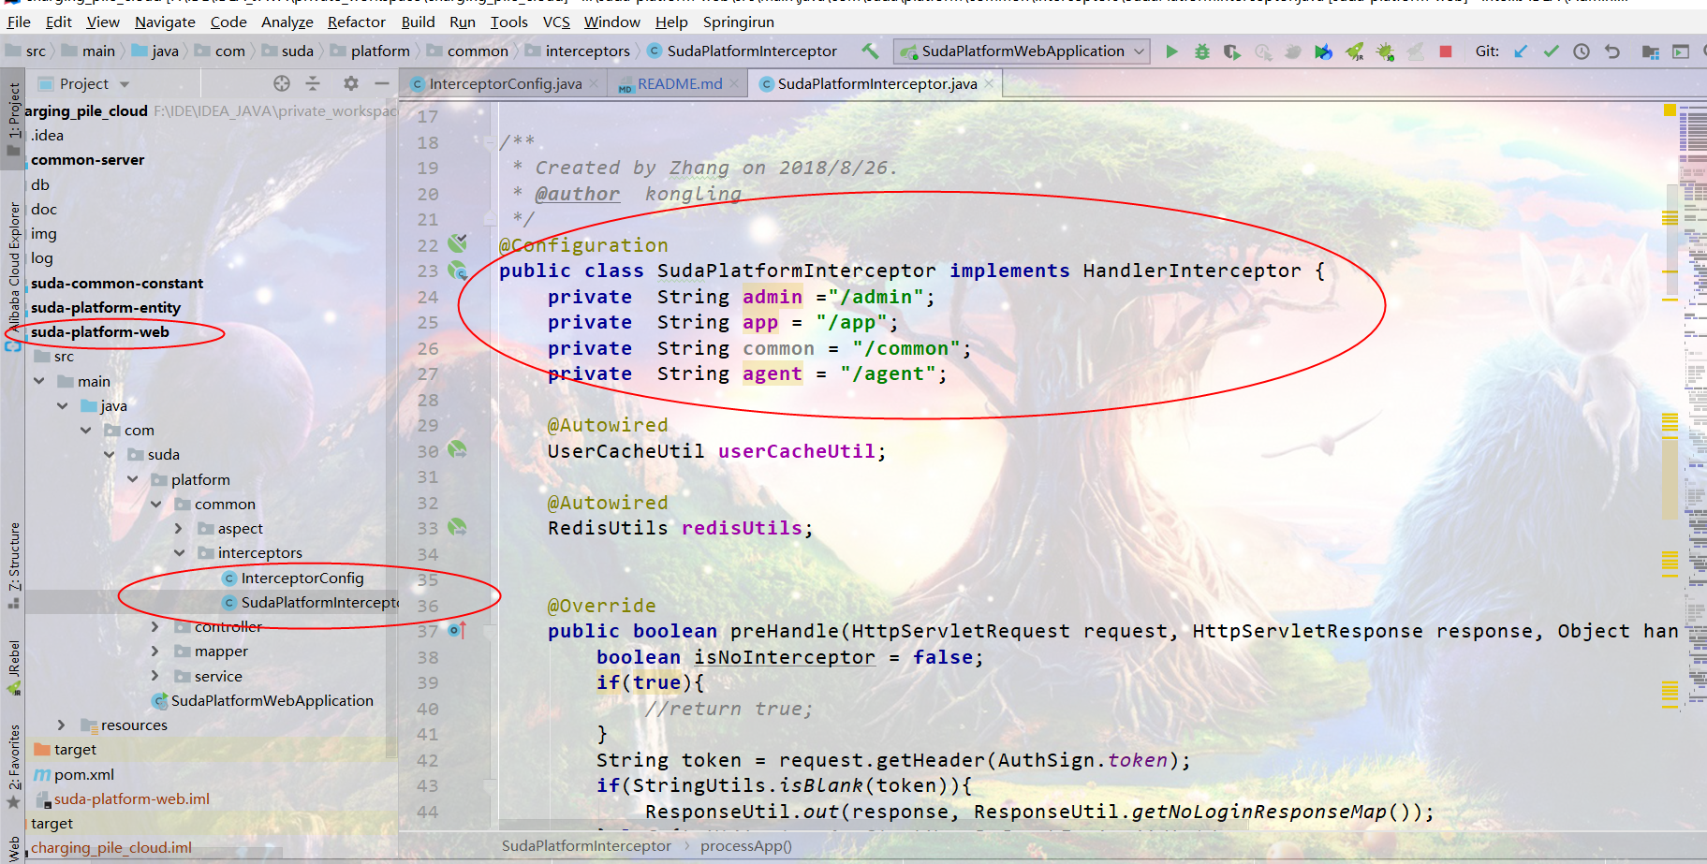1707x864 pixels.
Task: Toggle the Web tool window
Action: point(13,847)
